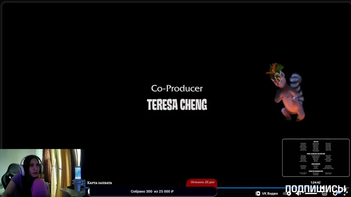Click the 1:24:42 timestamp tooltip
The width and height of the screenshot is (351, 197).
(315, 182)
